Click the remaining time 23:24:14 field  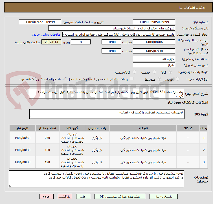(x=51, y=42)
